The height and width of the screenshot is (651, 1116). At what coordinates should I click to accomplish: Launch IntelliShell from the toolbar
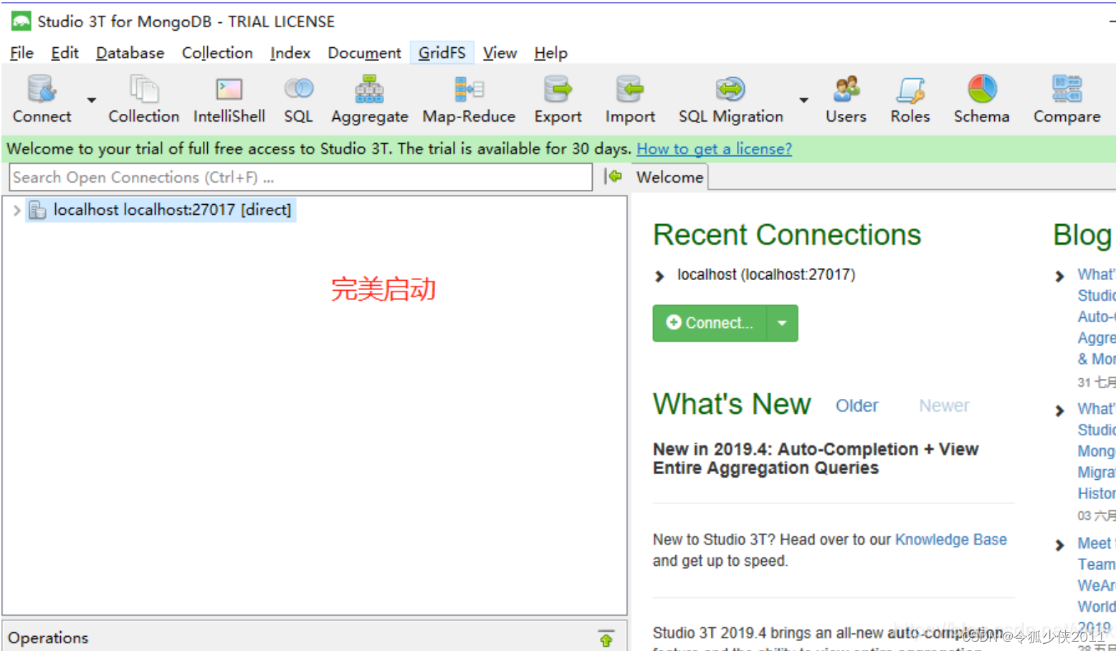[x=229, y=90]
